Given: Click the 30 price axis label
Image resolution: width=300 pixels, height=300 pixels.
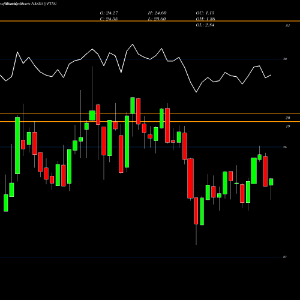Looking at the screenshot, I should coord(285,59).
